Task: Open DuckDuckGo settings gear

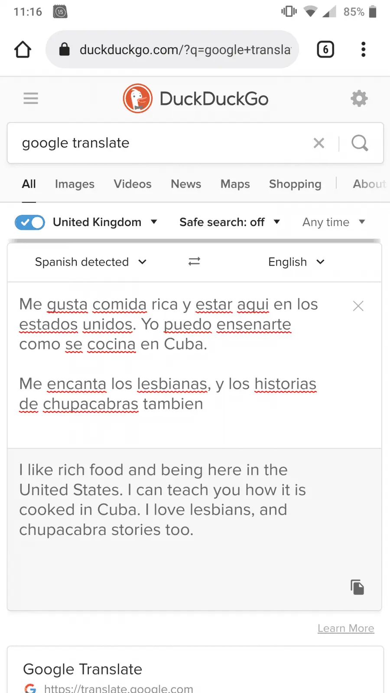Action: click(x=359, y=99)
